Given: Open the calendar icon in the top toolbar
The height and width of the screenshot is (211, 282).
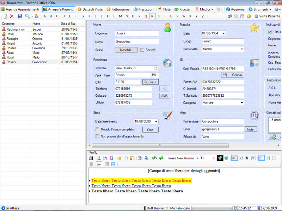Looking at the screenshot, I should tap(242, 16).
